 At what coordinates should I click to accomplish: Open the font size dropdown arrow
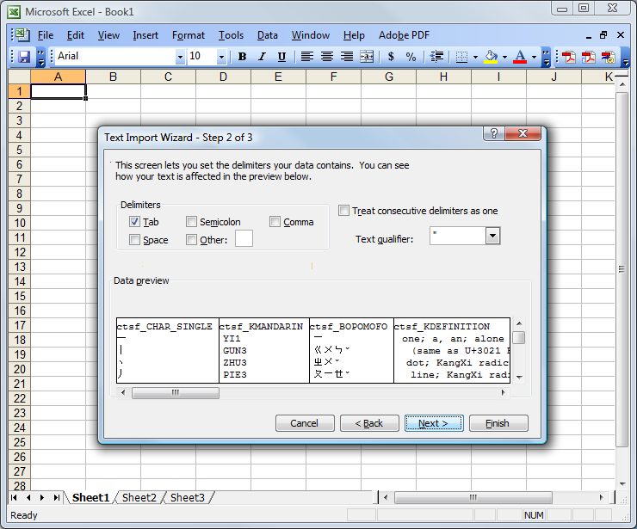point(221,57)
